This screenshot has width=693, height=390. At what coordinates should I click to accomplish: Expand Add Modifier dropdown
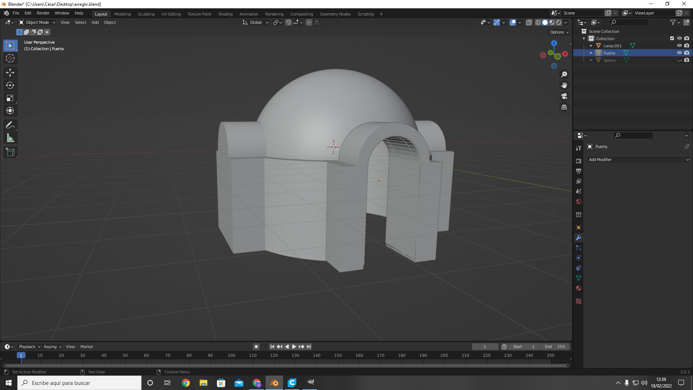[638, 160]
